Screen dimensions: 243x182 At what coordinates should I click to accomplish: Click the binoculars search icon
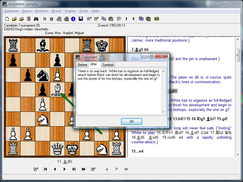(x=36, y=19)
